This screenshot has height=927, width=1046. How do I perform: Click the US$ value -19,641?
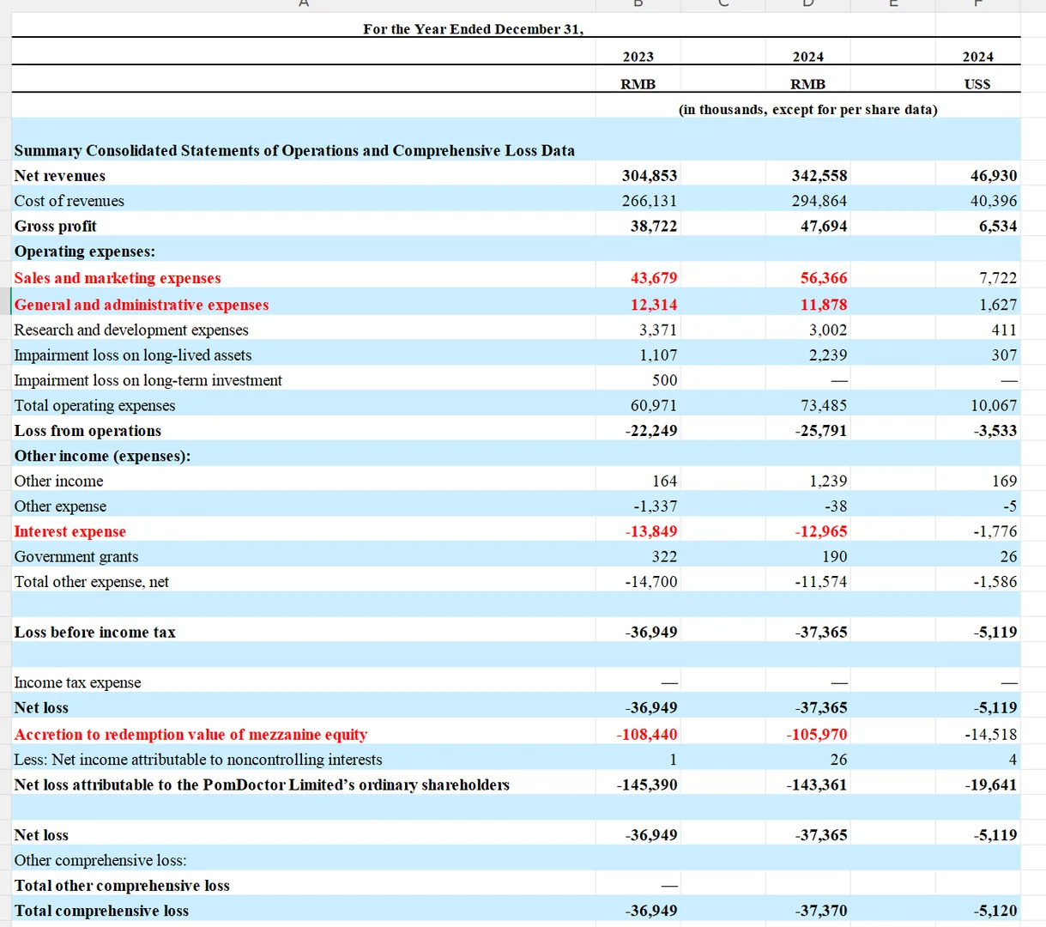click(991, 785)
